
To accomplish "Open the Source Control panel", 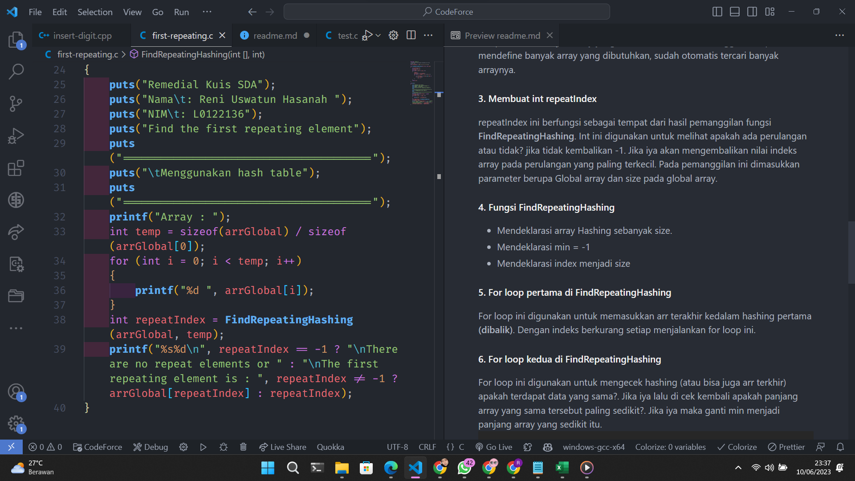I will point(16,103).
